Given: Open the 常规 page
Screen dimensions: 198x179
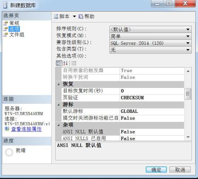Looking at the screenshot, I should (x=14, y=23).
